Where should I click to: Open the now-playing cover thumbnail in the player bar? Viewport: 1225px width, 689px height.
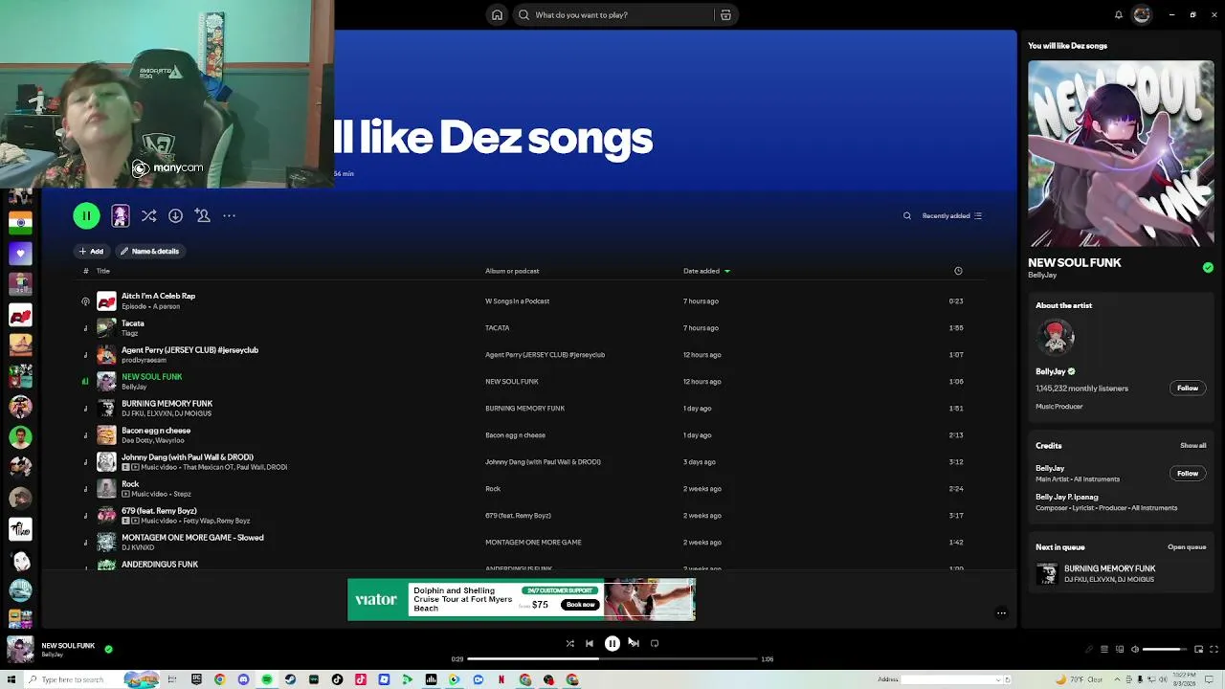coord(20,650)
